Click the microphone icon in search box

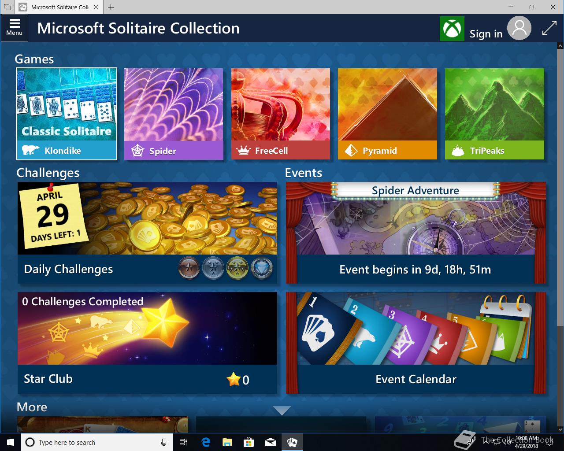[163, 442]
